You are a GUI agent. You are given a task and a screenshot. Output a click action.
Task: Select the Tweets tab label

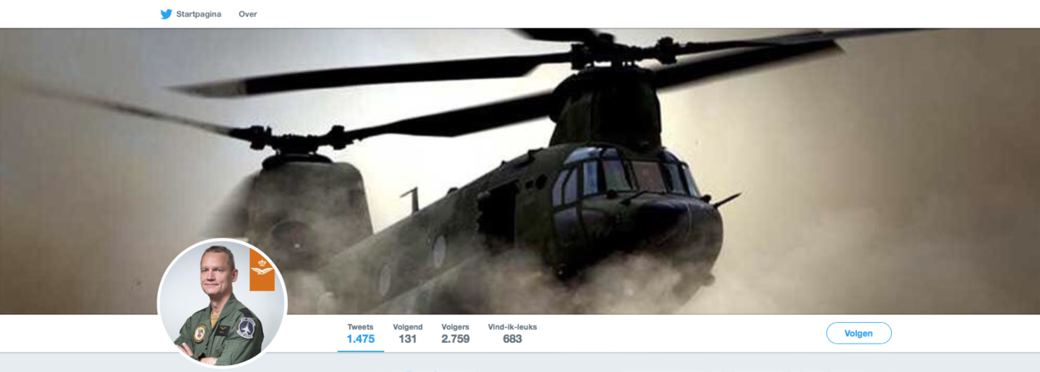click(360, 327)
